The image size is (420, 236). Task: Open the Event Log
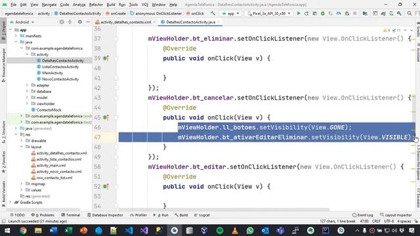click(363, 215)
